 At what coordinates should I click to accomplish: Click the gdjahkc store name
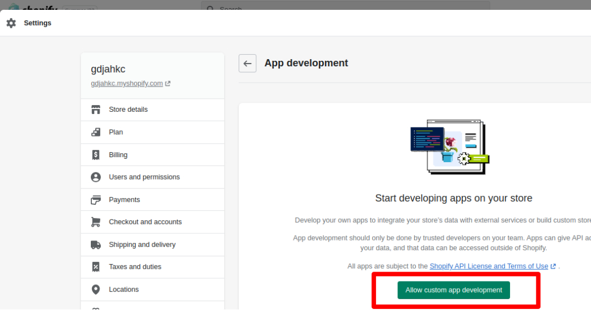108,69
